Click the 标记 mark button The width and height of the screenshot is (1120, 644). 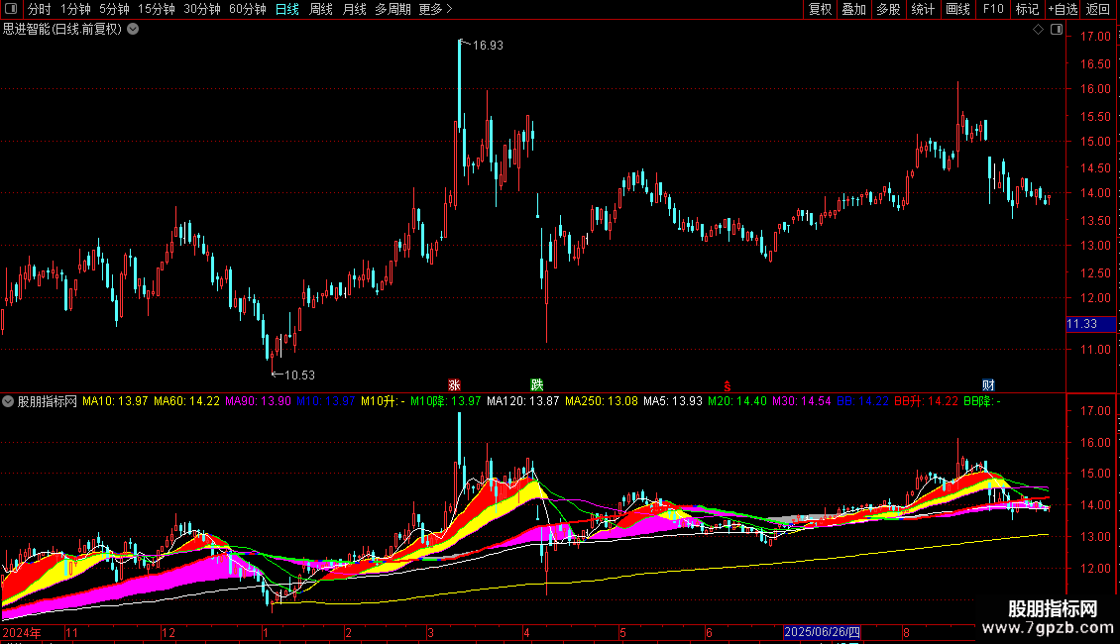click(x=1027, y=9)
